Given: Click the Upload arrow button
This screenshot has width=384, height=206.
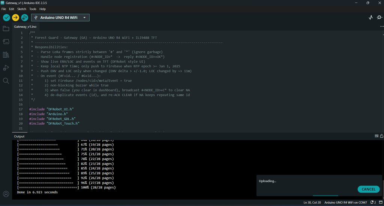Looking at the screenshot, I should click(x=15, y=18).
